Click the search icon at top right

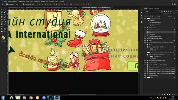tap(172, 4)
